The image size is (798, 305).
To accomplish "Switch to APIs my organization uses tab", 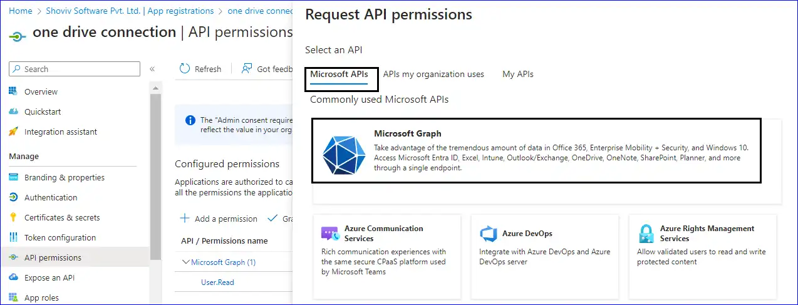I will point(433,74).
